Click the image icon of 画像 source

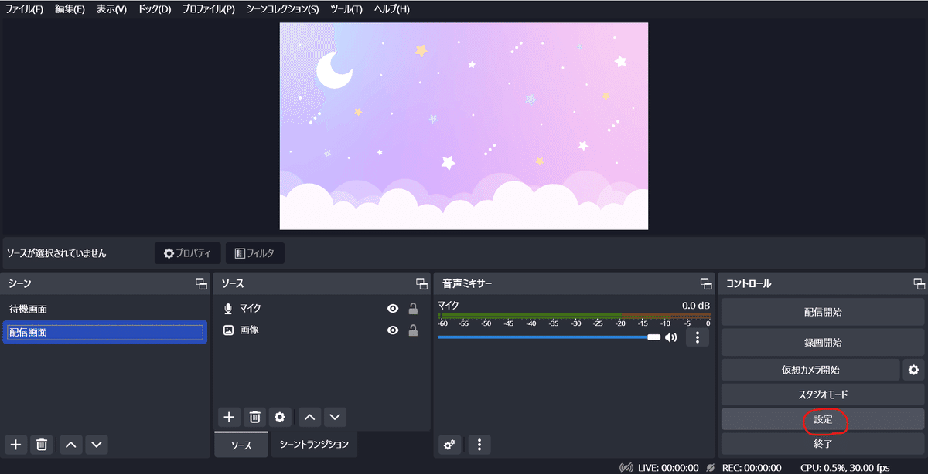pyautogui.click(x=228, y=330)
